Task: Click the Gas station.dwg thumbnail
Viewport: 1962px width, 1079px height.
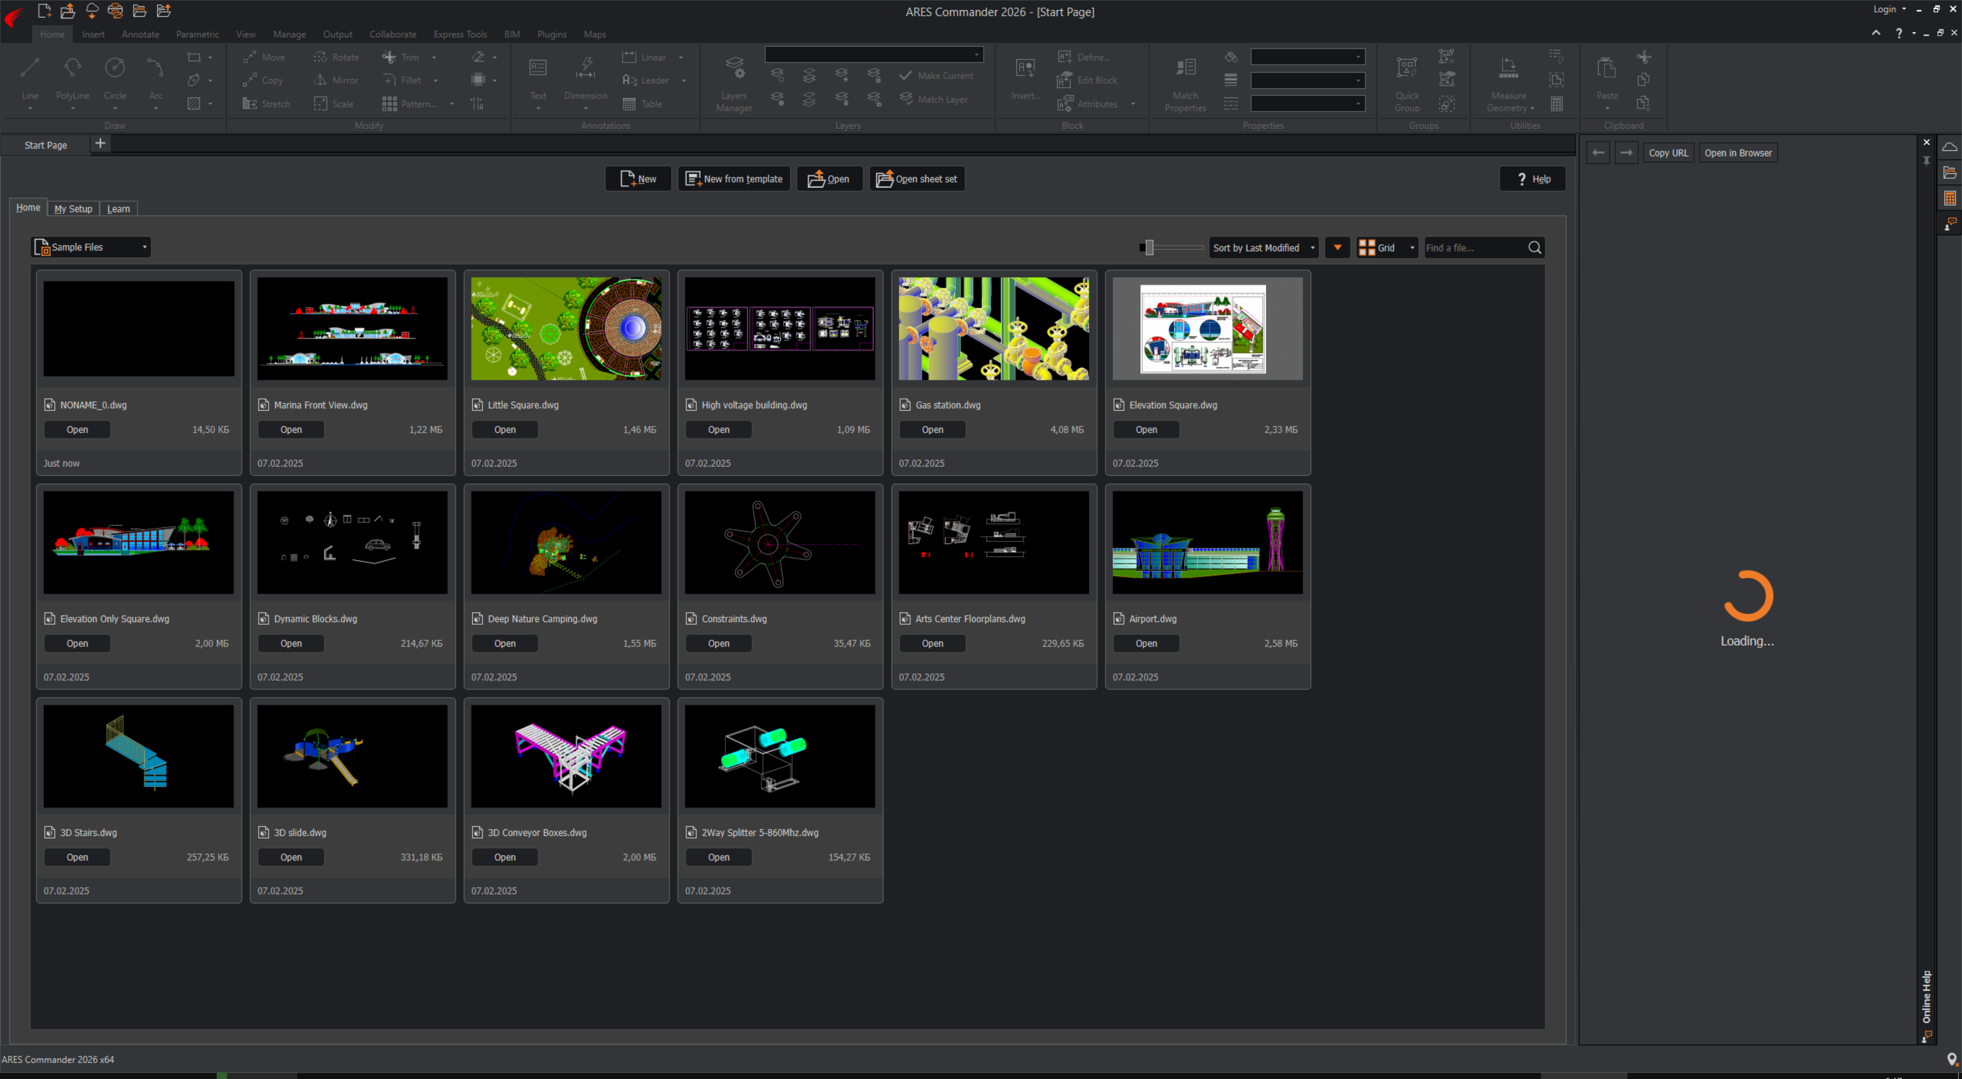Action: (x=993, y=328)
